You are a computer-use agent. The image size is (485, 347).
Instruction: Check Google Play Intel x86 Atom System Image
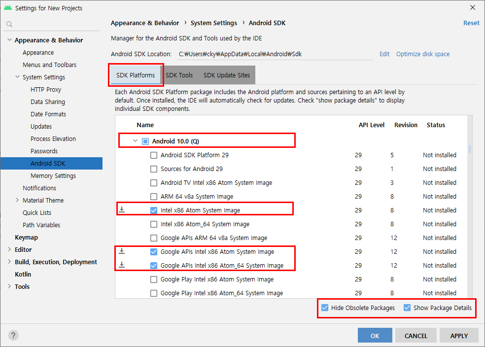pyautogui.click(x=154, y=279)
